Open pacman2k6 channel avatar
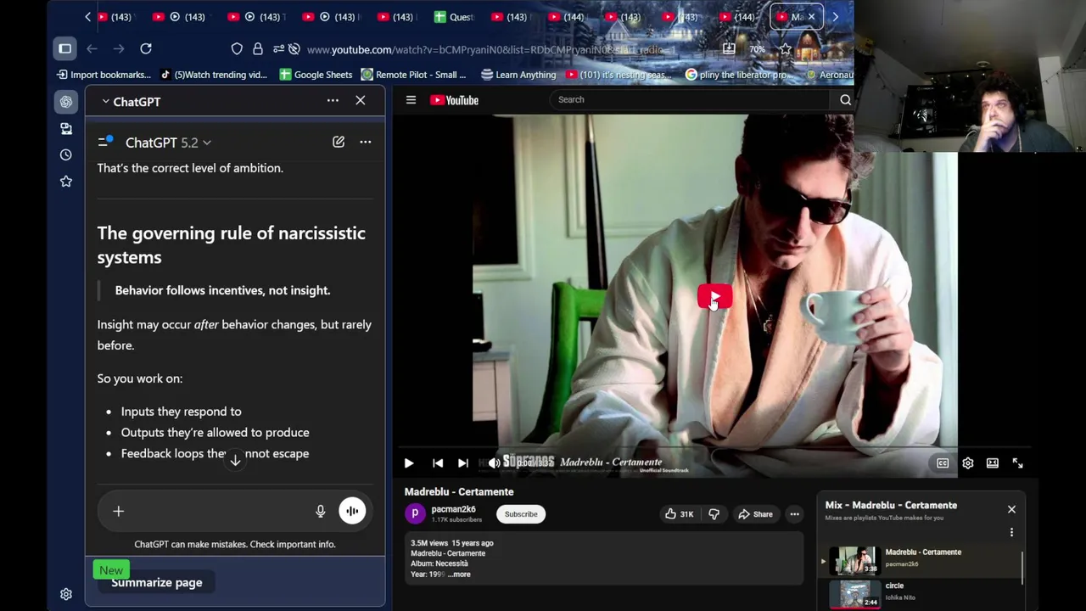1086x611 pixels. click(415, 513)
